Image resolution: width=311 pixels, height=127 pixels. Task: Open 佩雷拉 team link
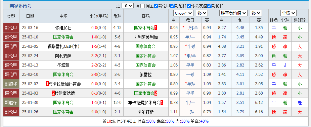pyautogui.click(x=145, y=75)
